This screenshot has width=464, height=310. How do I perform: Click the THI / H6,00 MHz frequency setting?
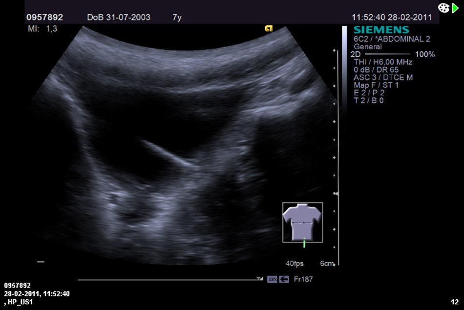pos(383,62)
